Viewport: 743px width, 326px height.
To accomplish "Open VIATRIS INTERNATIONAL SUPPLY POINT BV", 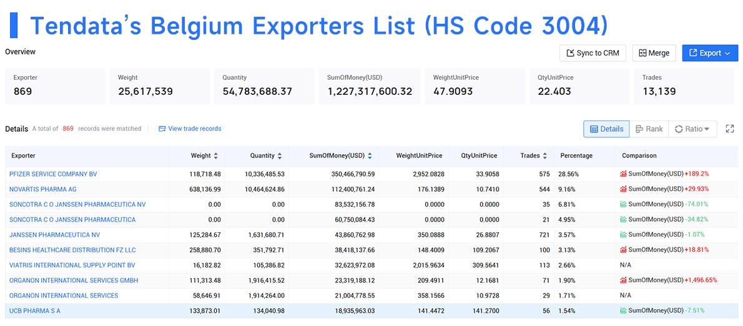I will (x=72, y=265).
